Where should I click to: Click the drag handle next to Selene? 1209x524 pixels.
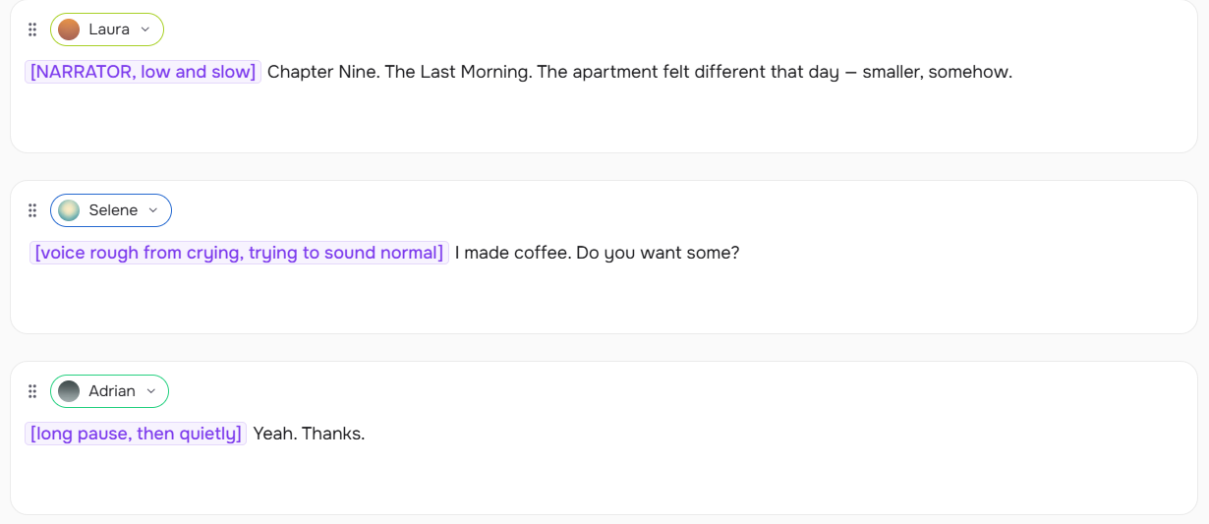[x=32, y=210]
